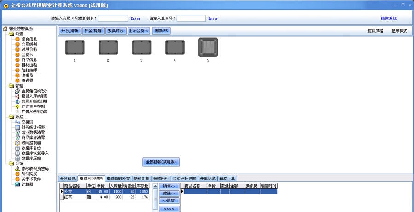Image resolution: width=414 pixels, height=212 pixels.
Task: Open 灯光集中控制 lighting control
Action: 33,106
